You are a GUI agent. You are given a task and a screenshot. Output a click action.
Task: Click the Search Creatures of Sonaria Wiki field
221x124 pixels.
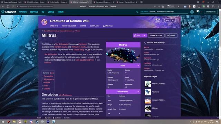(169, 12)
